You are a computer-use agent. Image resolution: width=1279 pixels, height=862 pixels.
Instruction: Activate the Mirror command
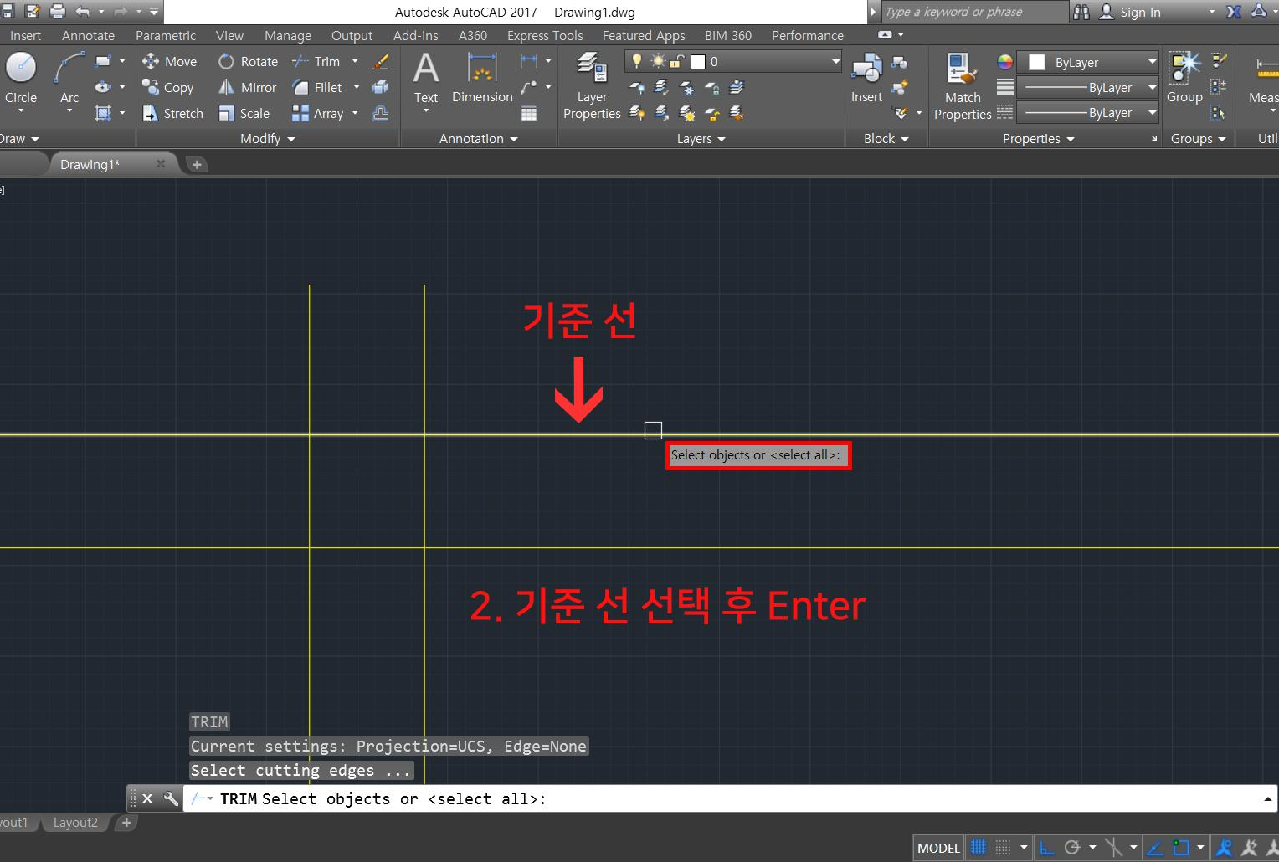[247, 87]
